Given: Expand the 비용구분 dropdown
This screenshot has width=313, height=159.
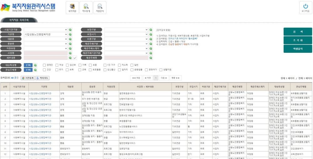Looking at the screenshot, I should pos(126,39).
